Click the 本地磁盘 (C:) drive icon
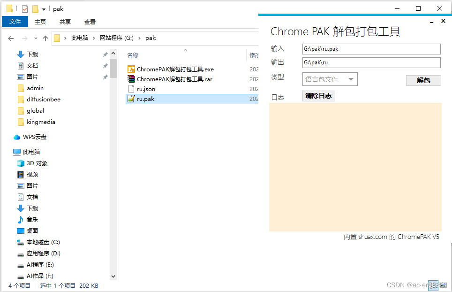Viewport: 452px width, 292px height. point(21,242)
